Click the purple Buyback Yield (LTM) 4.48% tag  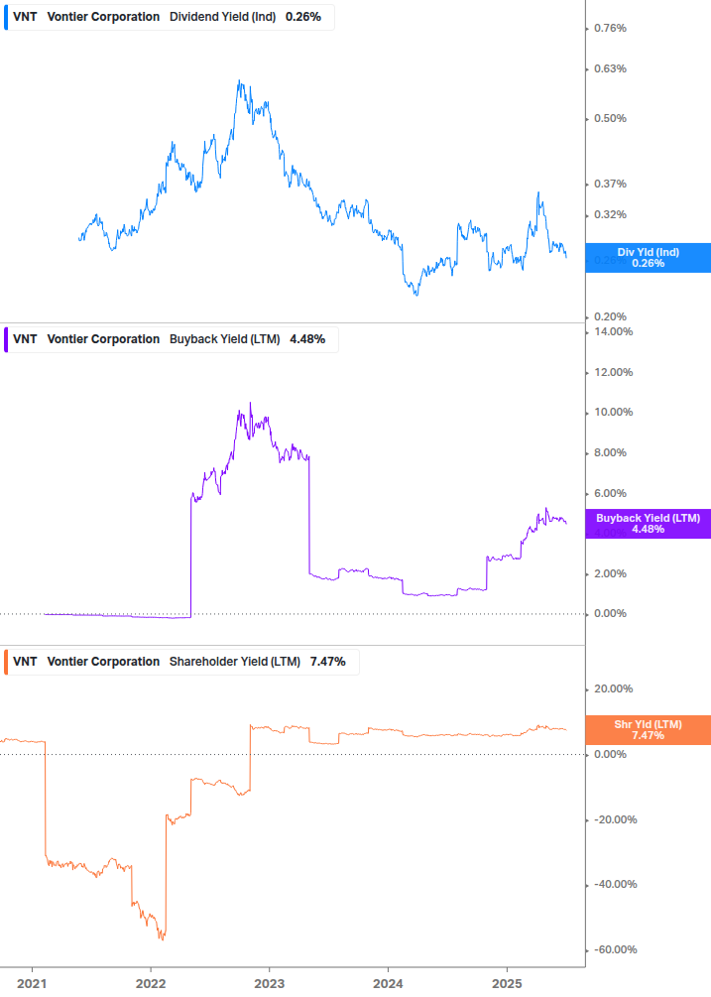click(x=649, y=524)
